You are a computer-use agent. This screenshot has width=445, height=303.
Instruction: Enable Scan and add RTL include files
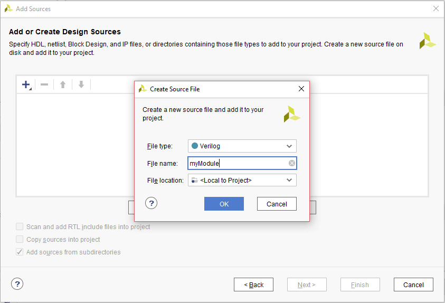click(20, 227)
